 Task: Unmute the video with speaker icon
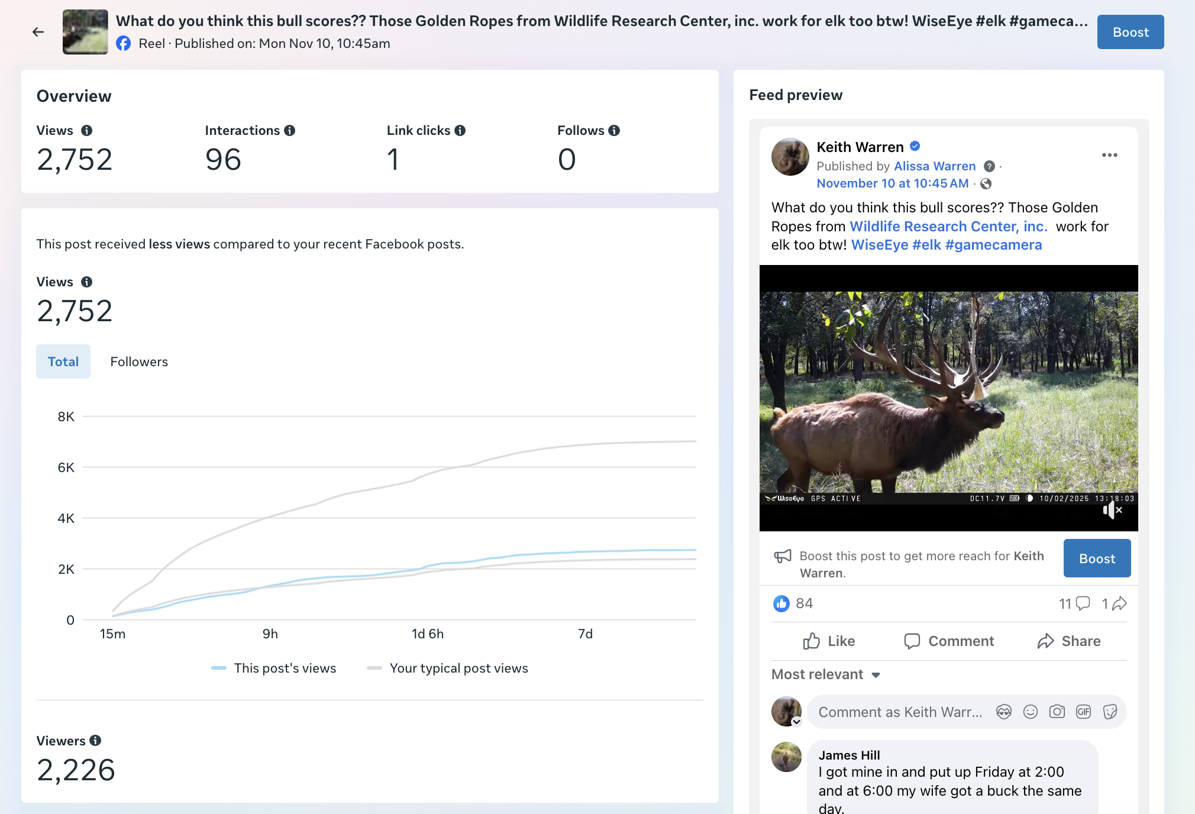point(1112,510)
